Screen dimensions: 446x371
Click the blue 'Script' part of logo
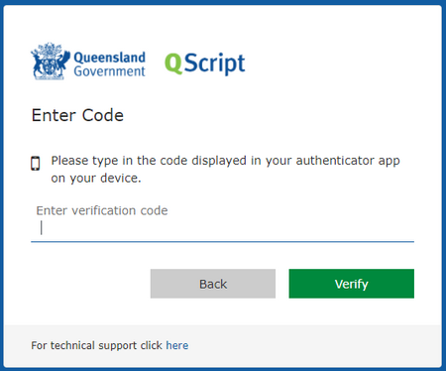pos(214,63)
